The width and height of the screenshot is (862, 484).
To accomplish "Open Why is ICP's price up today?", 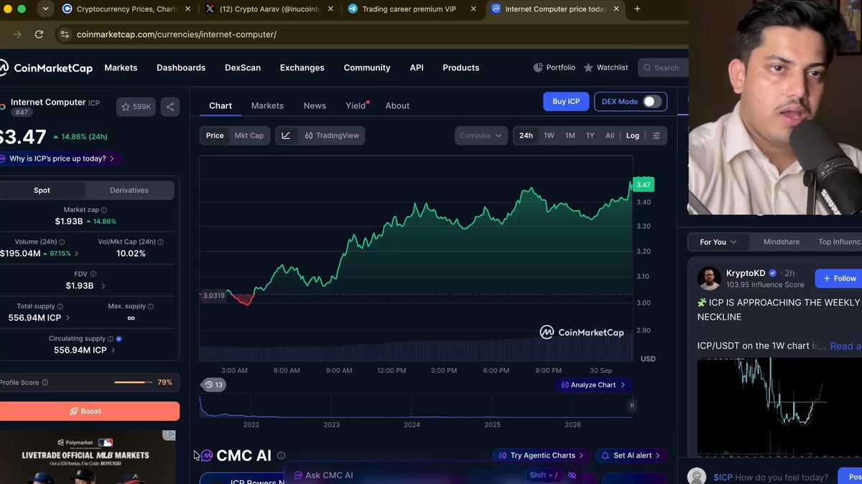I will tap(59, 158).
